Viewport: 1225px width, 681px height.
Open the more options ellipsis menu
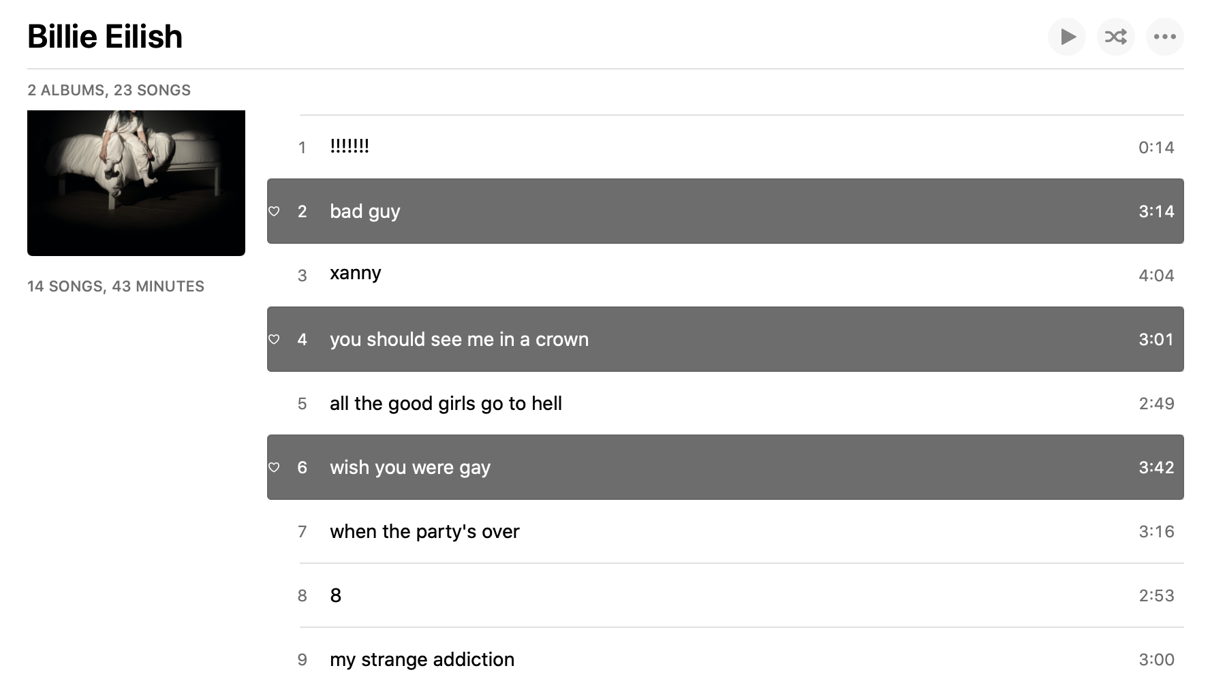[1165, 37]
